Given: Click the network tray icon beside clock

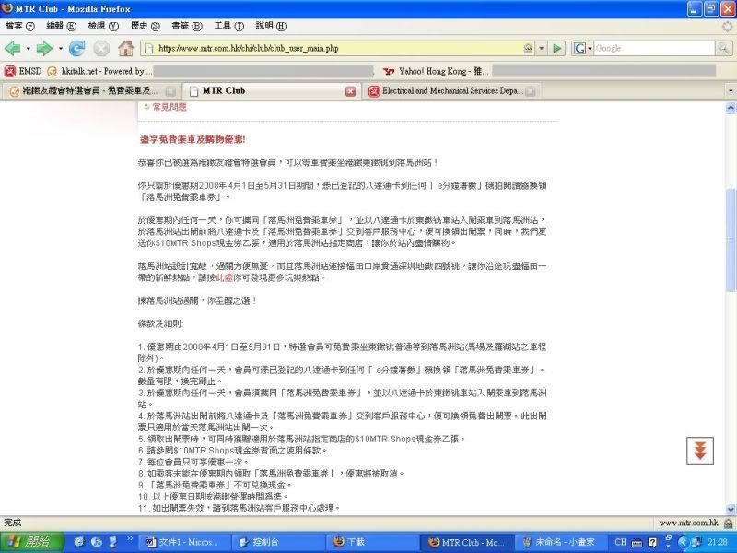Looking at the screenshot, I should click(x=696, y=542).
